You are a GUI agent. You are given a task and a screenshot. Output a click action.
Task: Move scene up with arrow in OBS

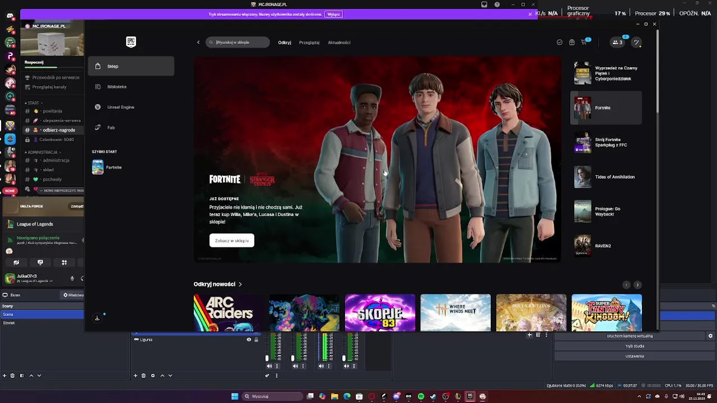[31, 376]
